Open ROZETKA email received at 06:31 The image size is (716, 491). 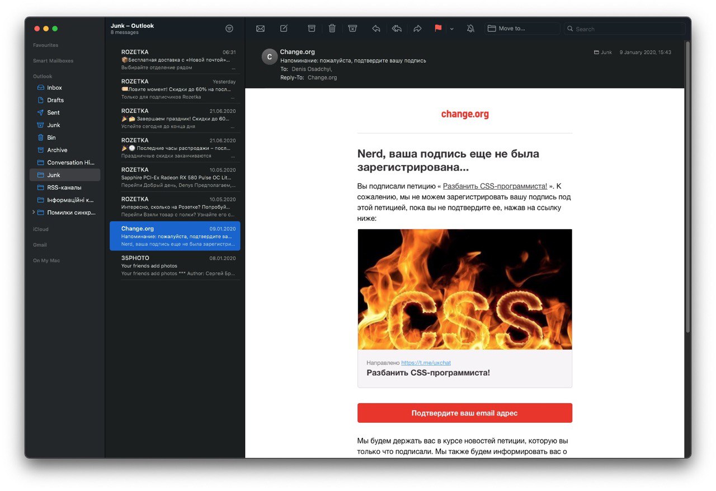coord(175,59)
